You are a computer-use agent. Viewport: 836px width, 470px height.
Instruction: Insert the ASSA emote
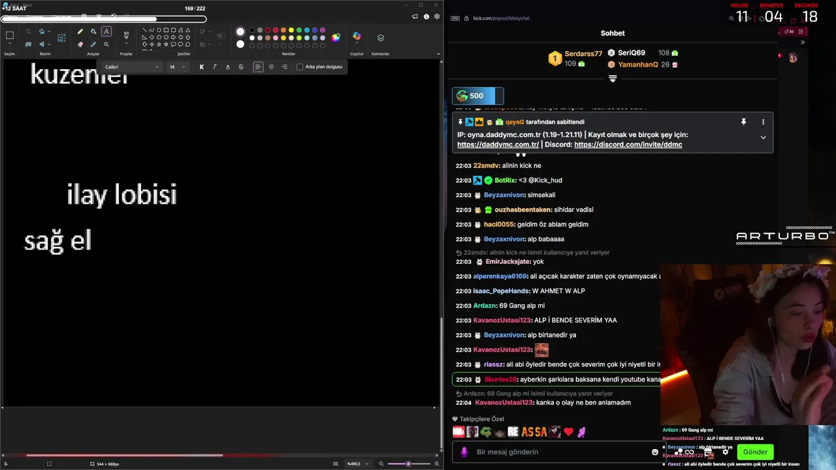point(534,431)
